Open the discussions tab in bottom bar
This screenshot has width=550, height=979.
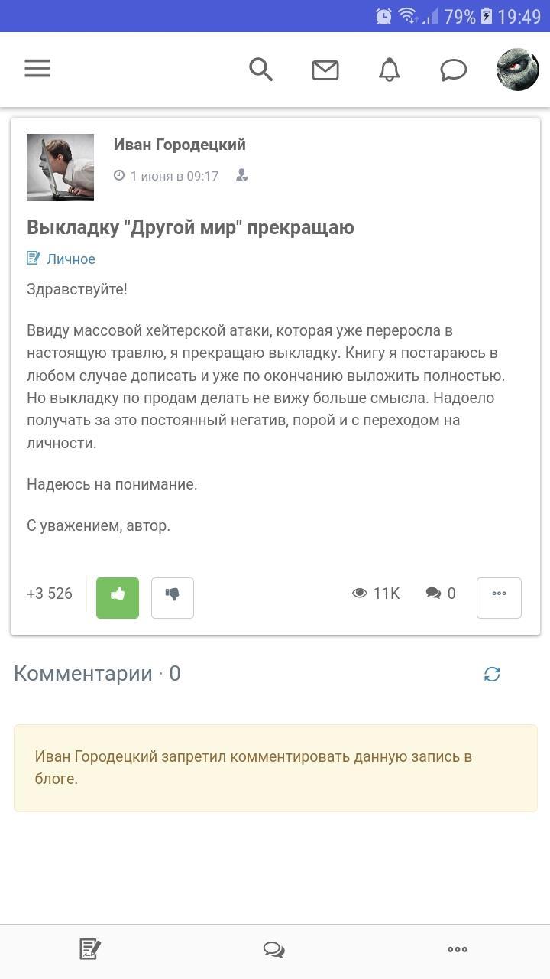(274, 949)
